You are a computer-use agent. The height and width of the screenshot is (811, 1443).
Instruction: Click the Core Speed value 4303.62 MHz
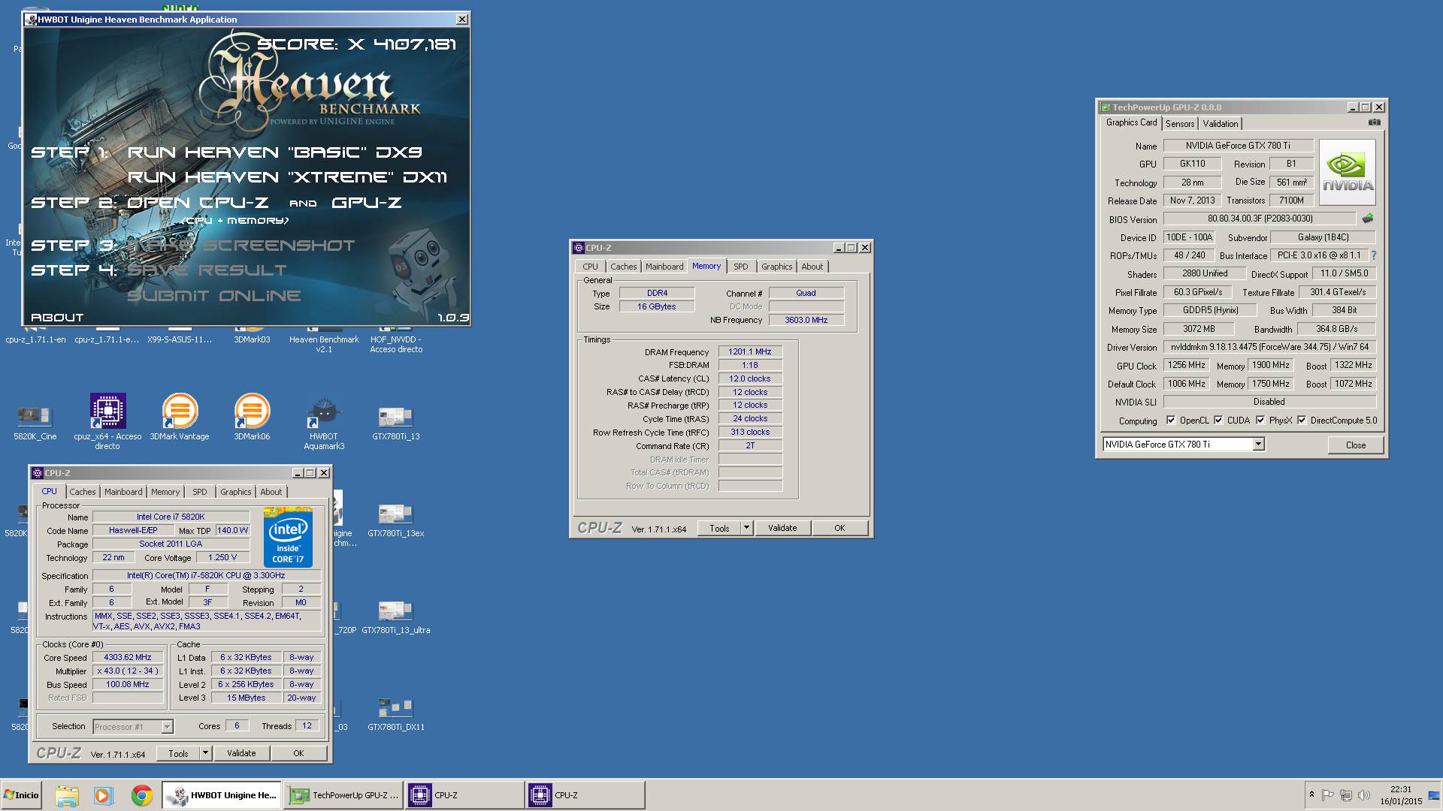(x=128, y=657)
